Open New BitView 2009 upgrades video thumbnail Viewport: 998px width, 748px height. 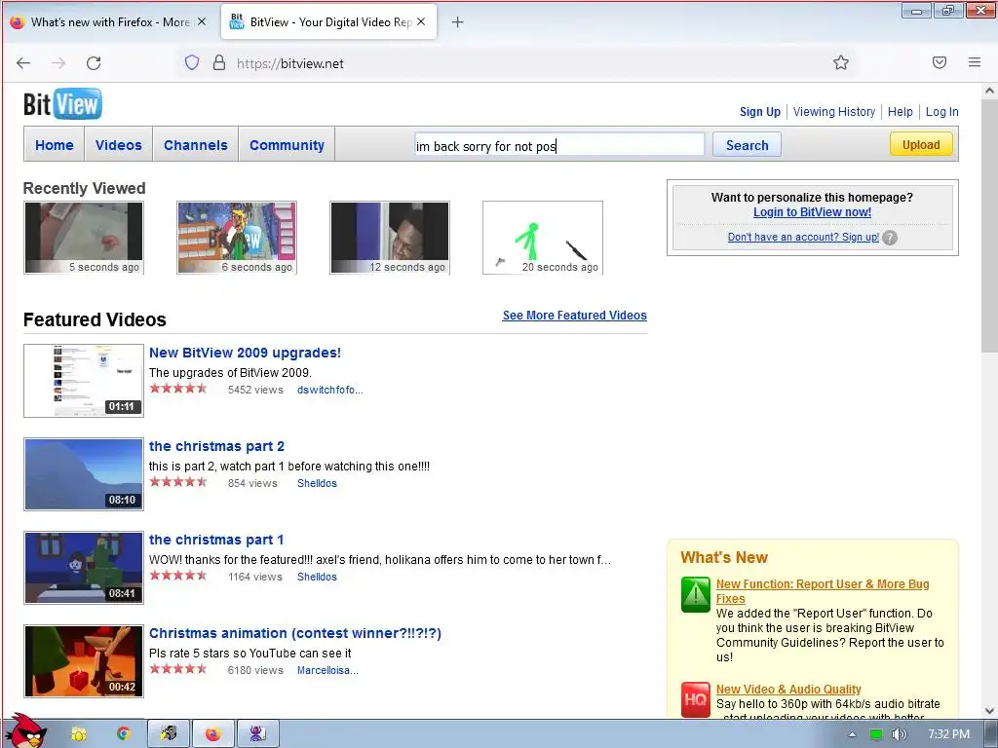pos(84,381)
